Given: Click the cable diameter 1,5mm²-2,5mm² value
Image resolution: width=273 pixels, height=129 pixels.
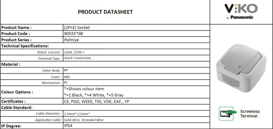Looking at the screenshot, I should click(77, 114).
